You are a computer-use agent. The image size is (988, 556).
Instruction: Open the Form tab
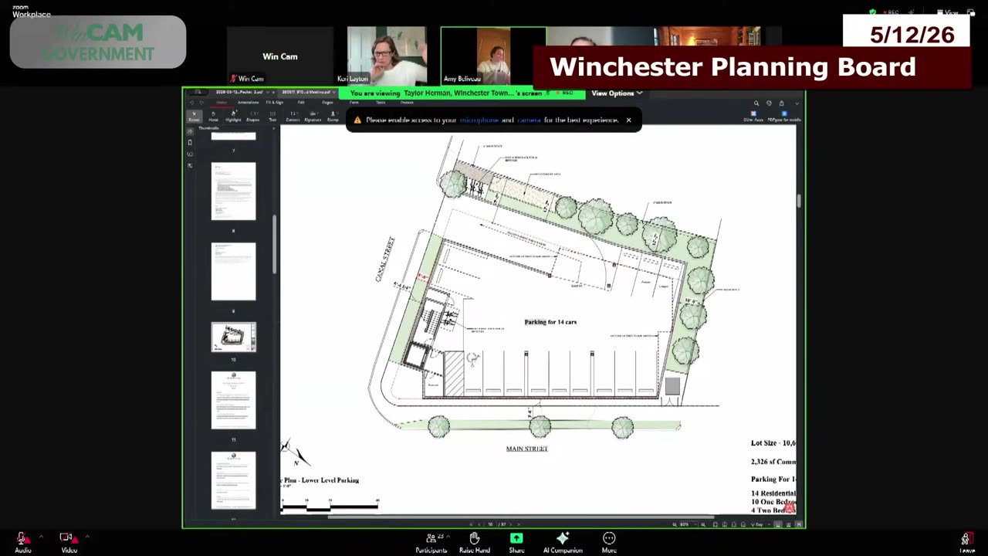coord(354,103)
